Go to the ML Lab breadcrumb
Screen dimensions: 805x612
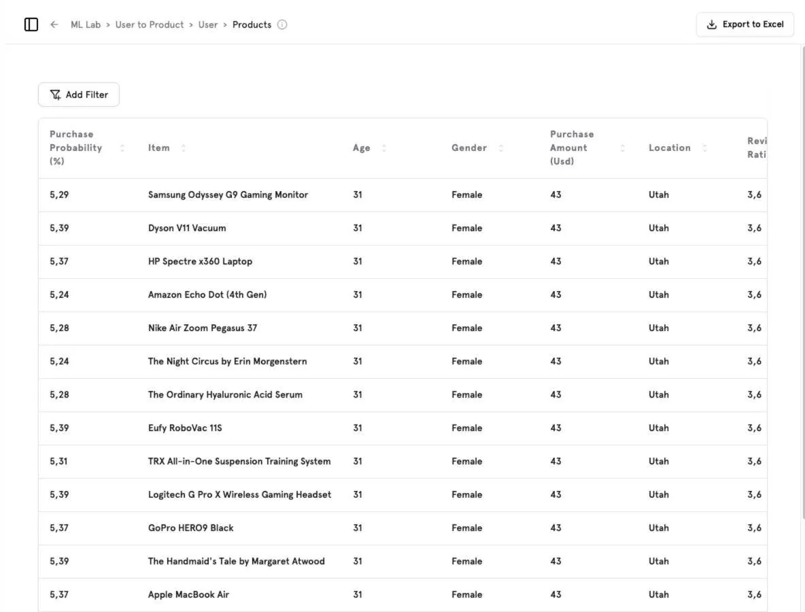pyautogui.click(x=86, y=24)
